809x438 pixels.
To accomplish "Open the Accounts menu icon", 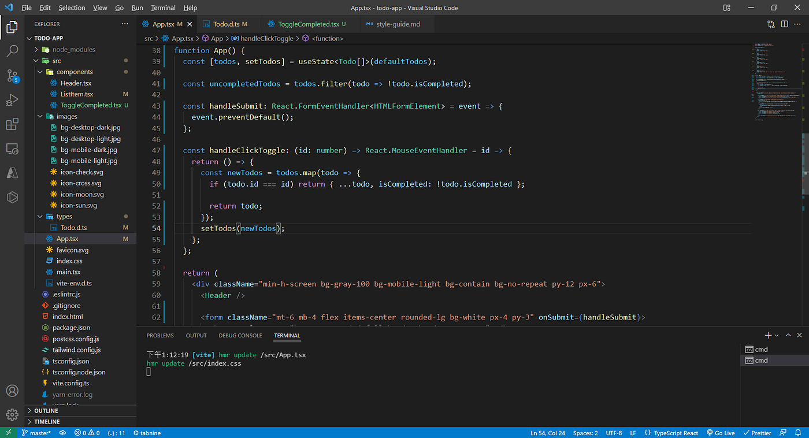I will pos(12,391).
